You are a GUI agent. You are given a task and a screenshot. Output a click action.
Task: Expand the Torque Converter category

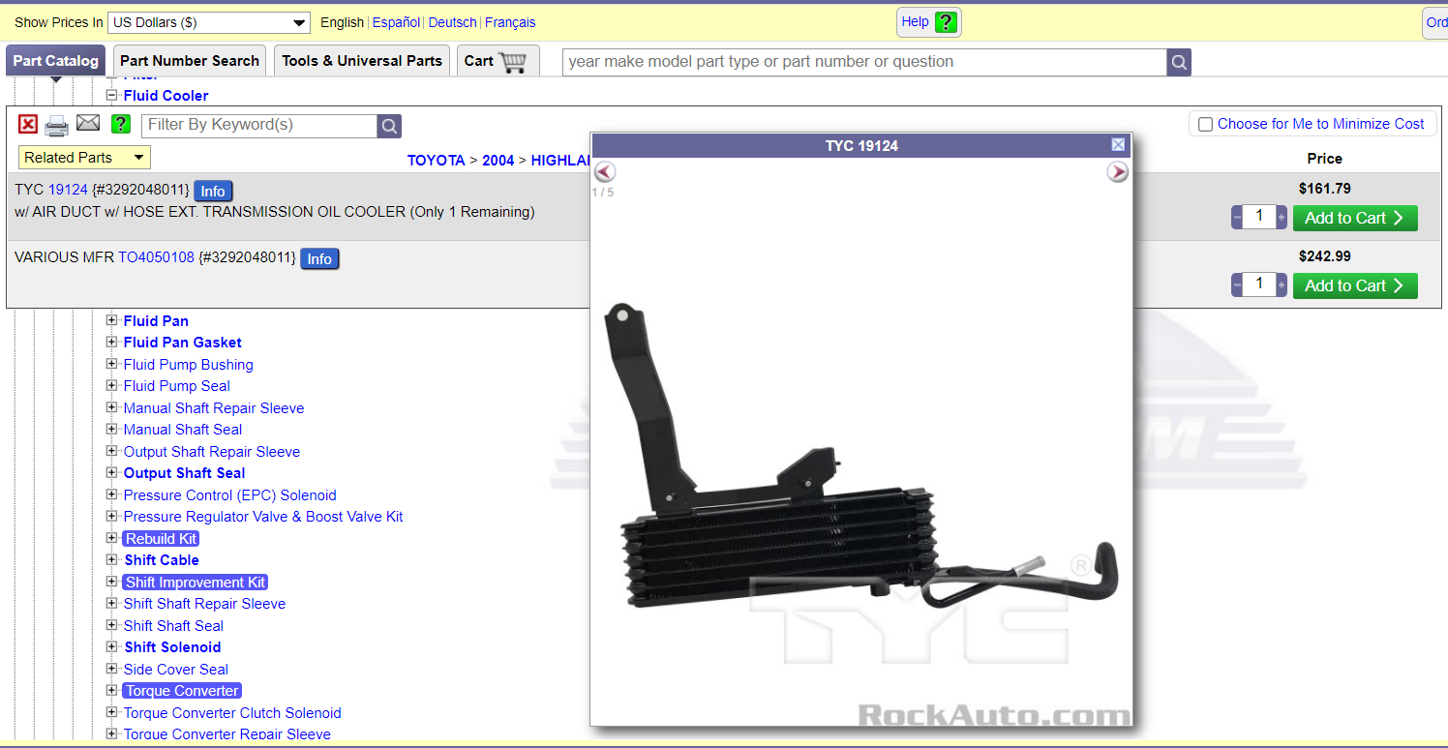coord(111,691)
